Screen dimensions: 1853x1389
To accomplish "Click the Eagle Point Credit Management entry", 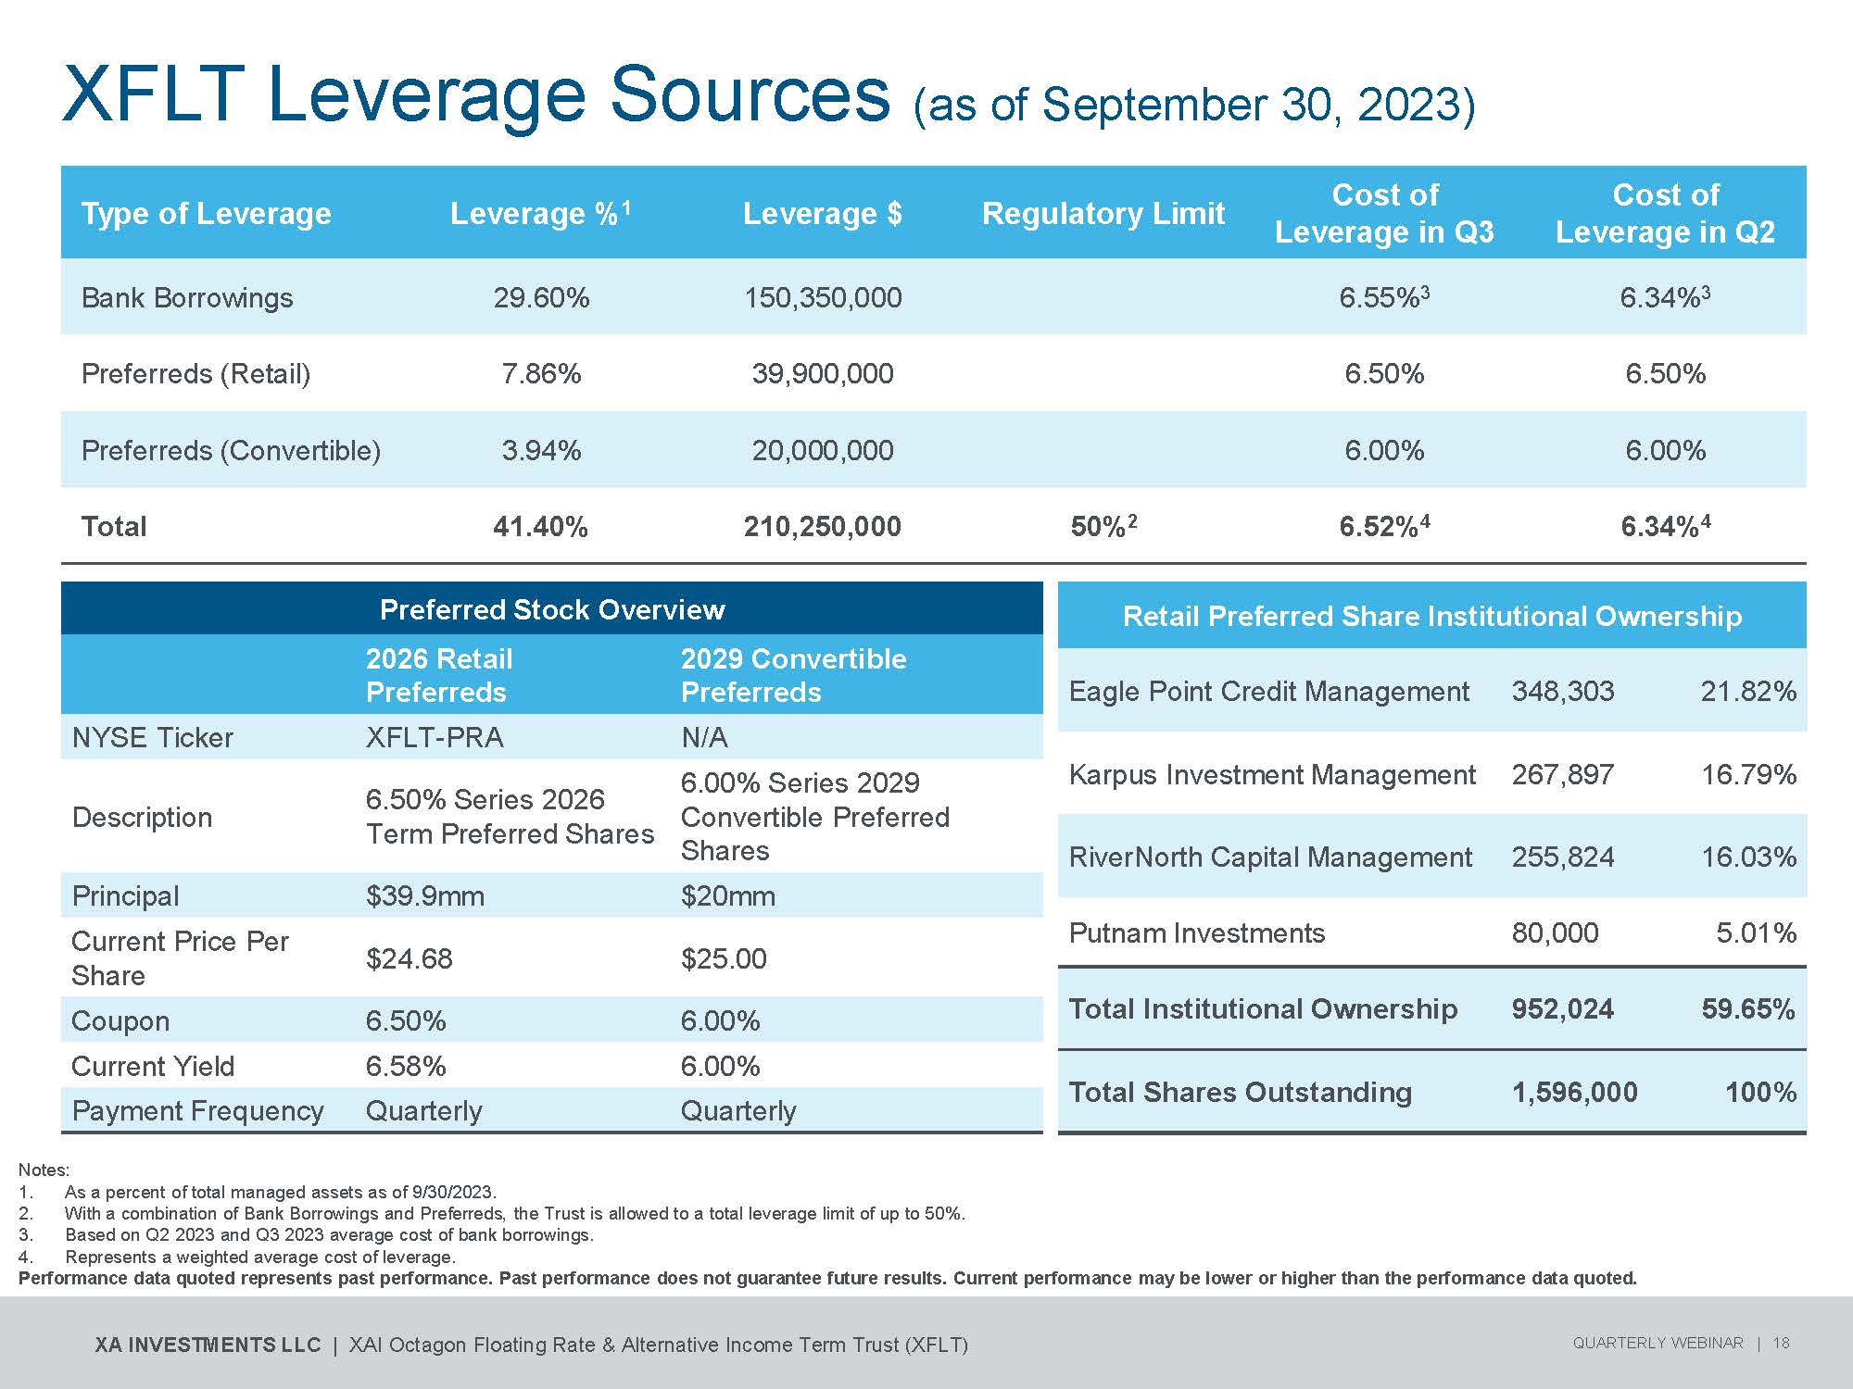I will pyautogui.click(x=1268, y=692).
